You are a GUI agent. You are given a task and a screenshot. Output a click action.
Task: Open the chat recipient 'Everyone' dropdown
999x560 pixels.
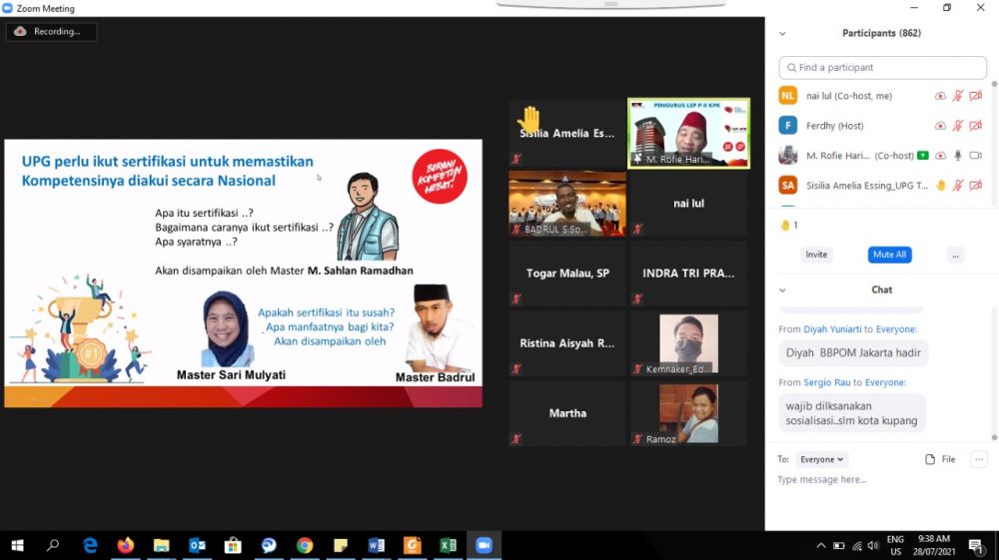(x=822, y=459)
